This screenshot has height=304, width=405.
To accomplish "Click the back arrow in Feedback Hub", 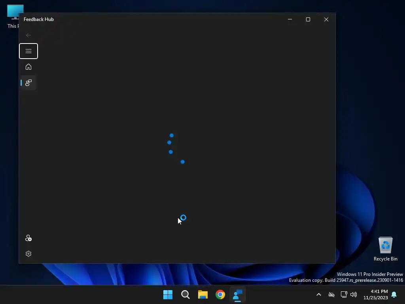I will coord(28,35).
